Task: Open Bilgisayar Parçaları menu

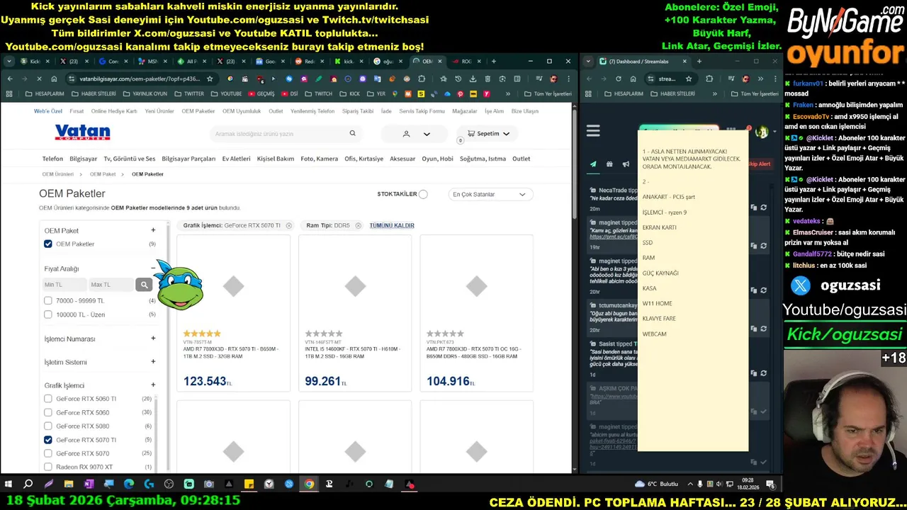Action: tap(188, 159)
